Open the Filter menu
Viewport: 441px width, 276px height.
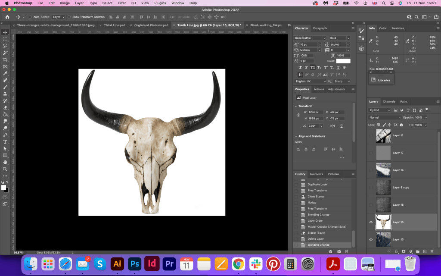tap(122, 3)
